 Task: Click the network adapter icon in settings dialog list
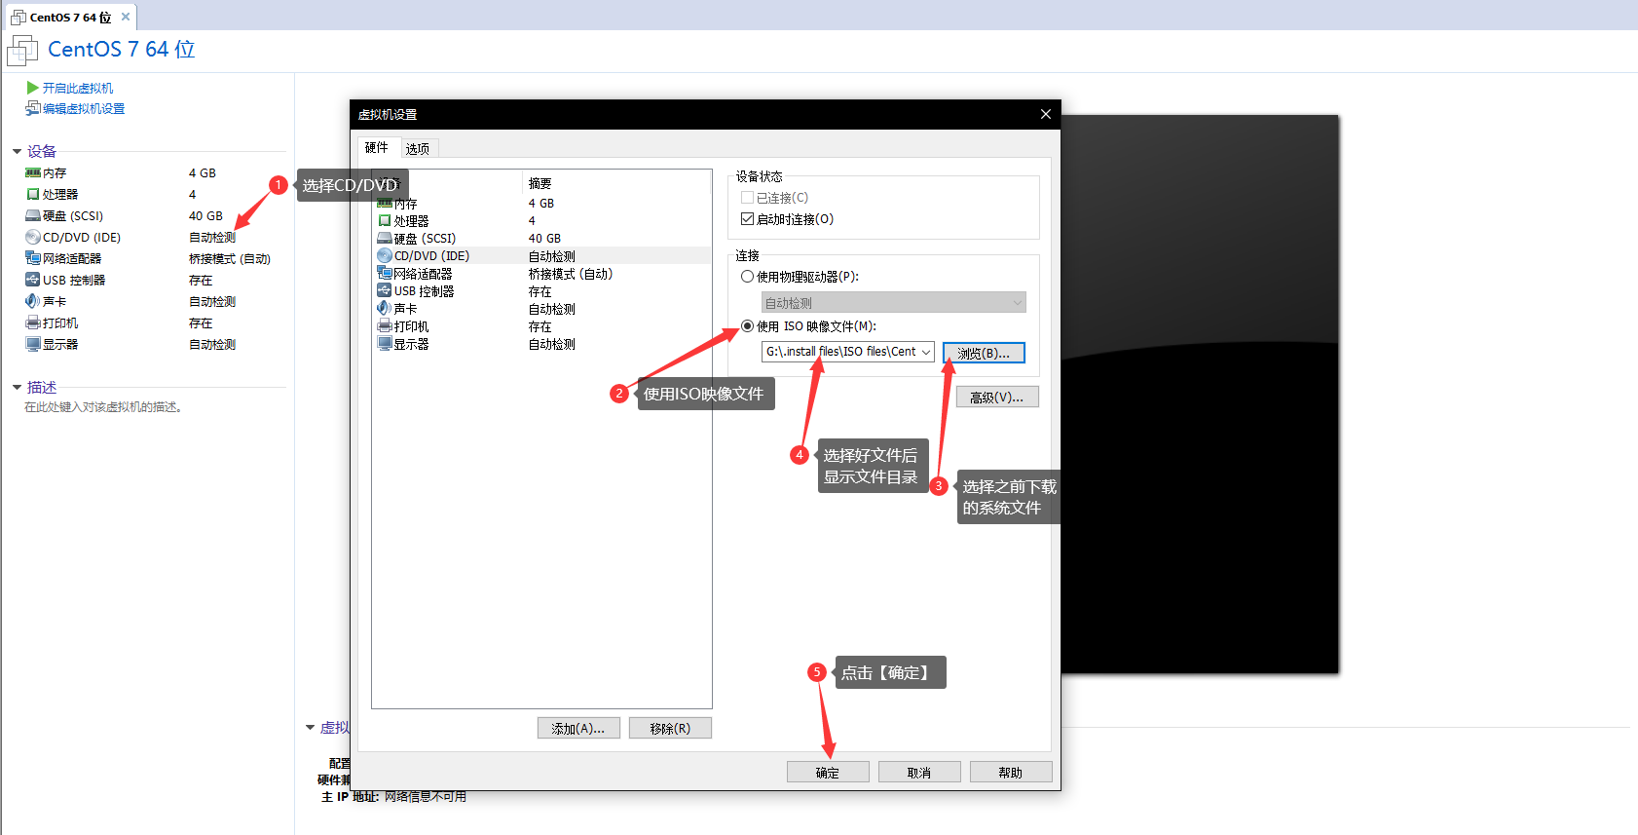[x=385, y=274]
